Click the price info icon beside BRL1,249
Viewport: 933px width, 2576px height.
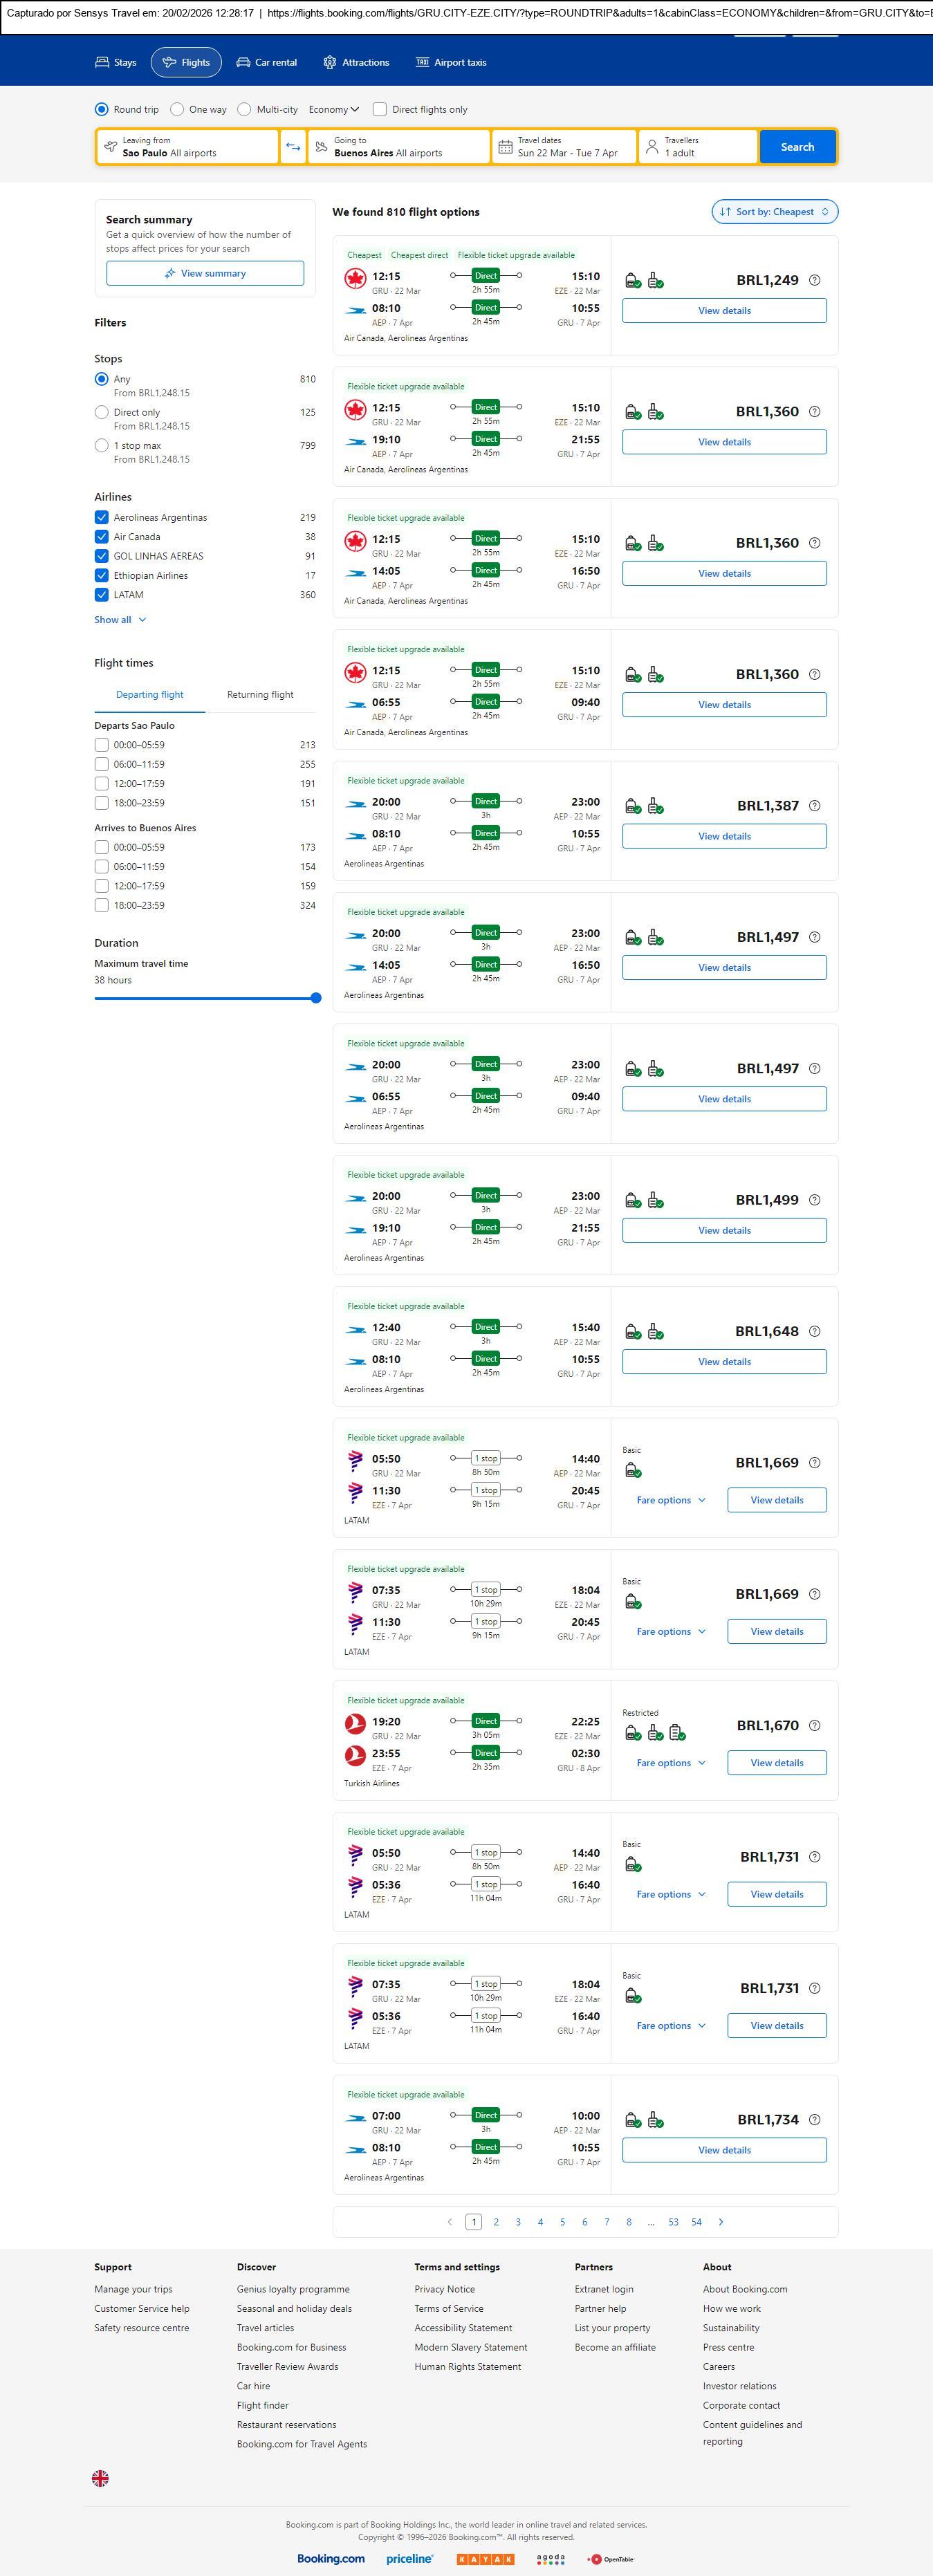pos(814,280)
